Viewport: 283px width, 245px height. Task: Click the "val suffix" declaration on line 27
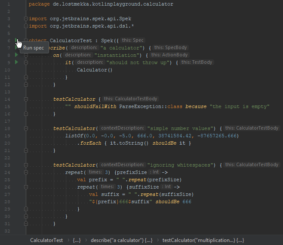[104, 195]
